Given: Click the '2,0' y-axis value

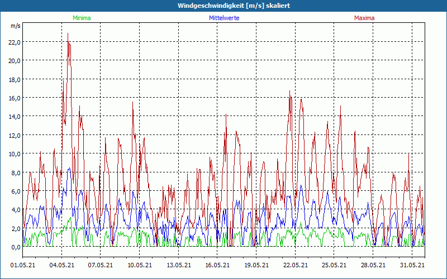Looking at the screenshot, I should click(16, 228).
